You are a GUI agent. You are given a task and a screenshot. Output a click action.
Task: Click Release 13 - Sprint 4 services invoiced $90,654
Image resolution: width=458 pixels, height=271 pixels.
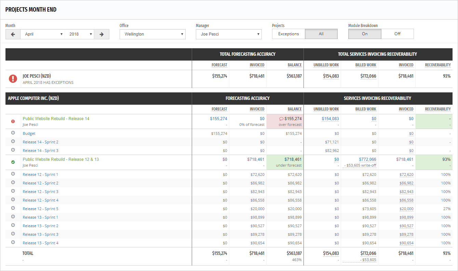tap(406, 243)
